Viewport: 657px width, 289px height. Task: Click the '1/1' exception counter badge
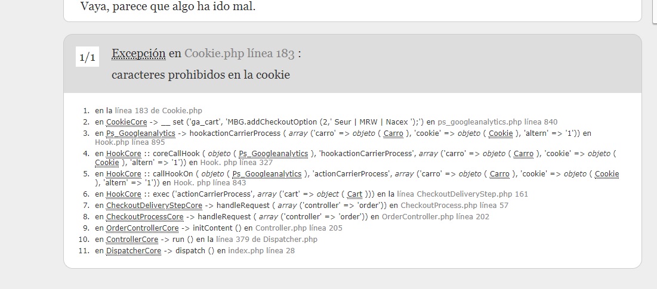click(87, 57)
